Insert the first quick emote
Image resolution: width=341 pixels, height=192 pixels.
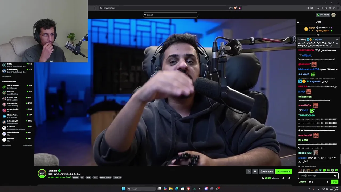300,170
